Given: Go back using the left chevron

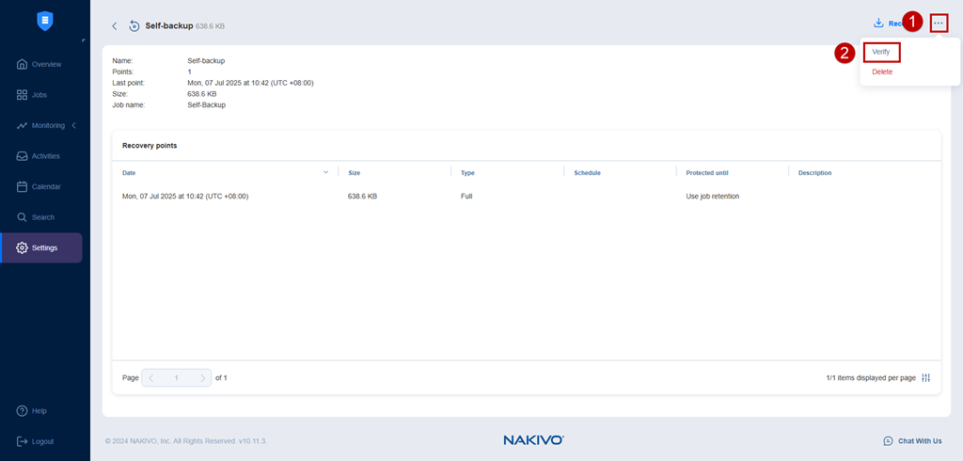Looking at the screenshot, I should [114, 25].
